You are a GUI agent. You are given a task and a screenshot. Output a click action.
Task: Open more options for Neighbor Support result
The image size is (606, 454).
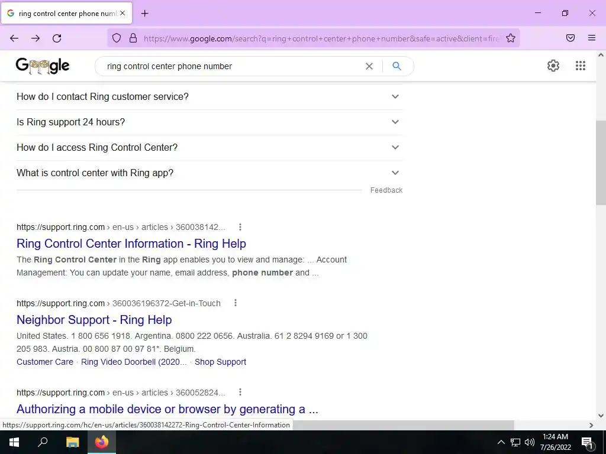(x=236, y=303)
